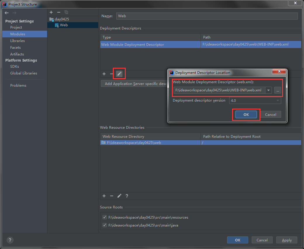Click the Path column header
This screenshot has width=304, height=249.
(x=251, y=37)
